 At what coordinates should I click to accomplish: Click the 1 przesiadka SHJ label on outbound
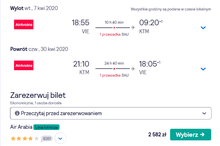pyautogui.click(x=114, y=34)
